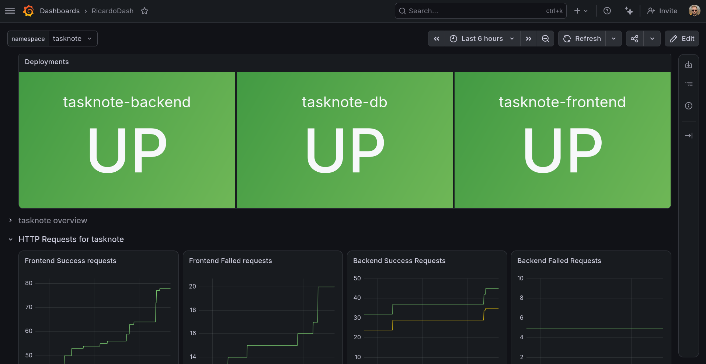Open the user profile avatar
Viewport: 706px width, 364px height.
tap(695, 11)
